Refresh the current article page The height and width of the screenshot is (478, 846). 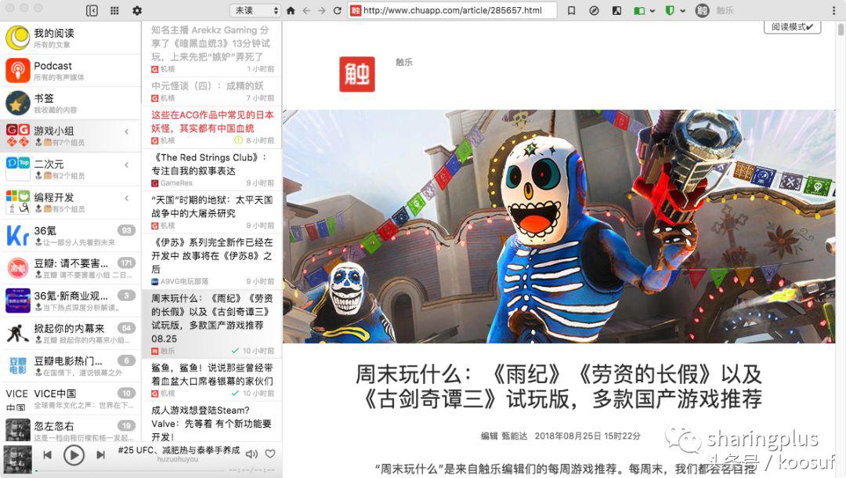pyautogui.click(x=336, y=10)
